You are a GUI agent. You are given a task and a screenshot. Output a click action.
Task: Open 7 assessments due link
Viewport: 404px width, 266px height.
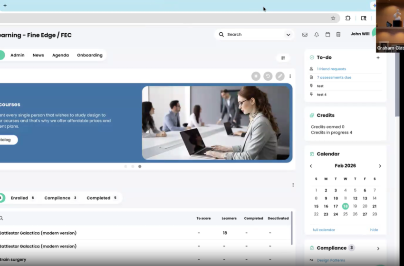click(x=334, y=77)
